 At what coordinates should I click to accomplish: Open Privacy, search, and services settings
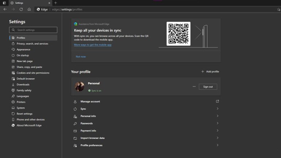[x=32, y=44]
